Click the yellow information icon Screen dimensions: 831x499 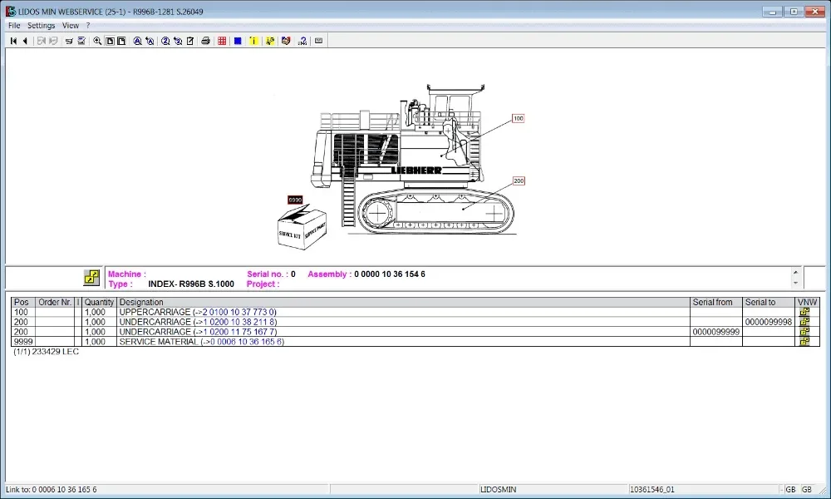(x=253, y=41)
